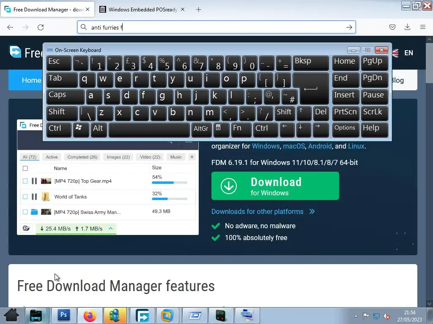Open the browser downloads panel
The width and height of the screenshot is (433, 324).
point(407,27)
